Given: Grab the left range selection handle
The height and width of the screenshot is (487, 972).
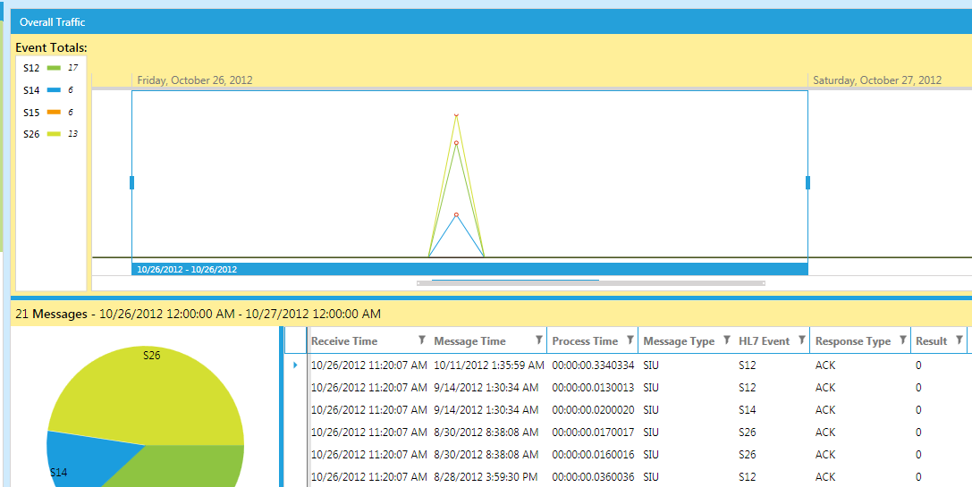Looking at the screenshot, I should (x=132, y=182).
